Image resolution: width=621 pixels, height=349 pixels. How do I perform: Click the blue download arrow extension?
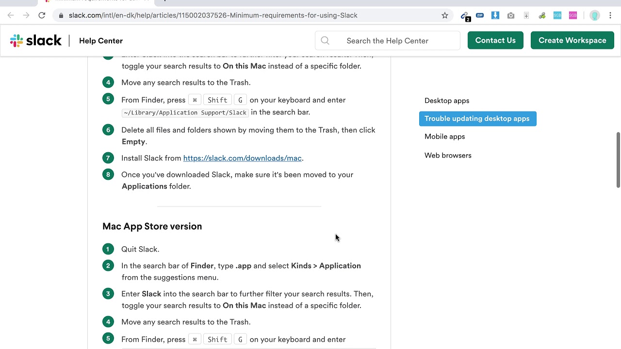495,16
